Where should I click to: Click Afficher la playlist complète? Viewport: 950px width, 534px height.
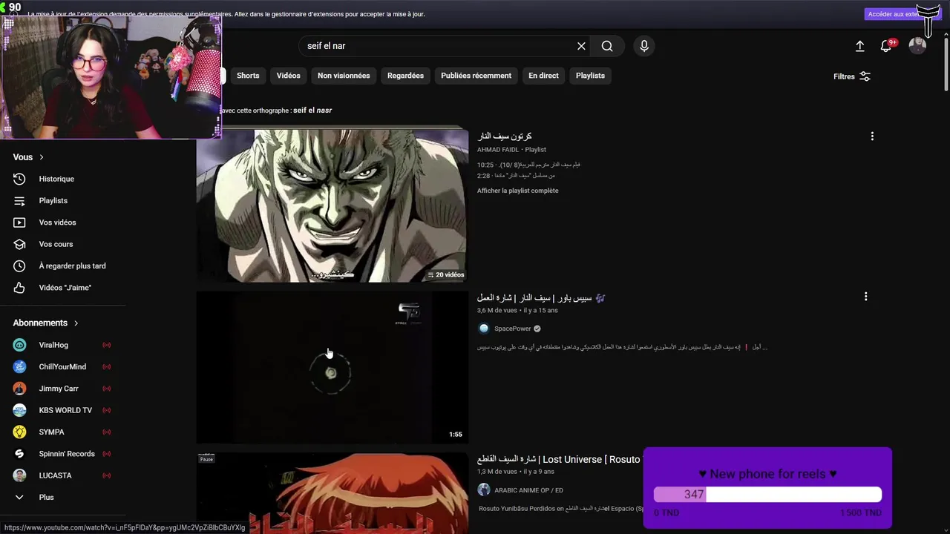tap(518, 191)
